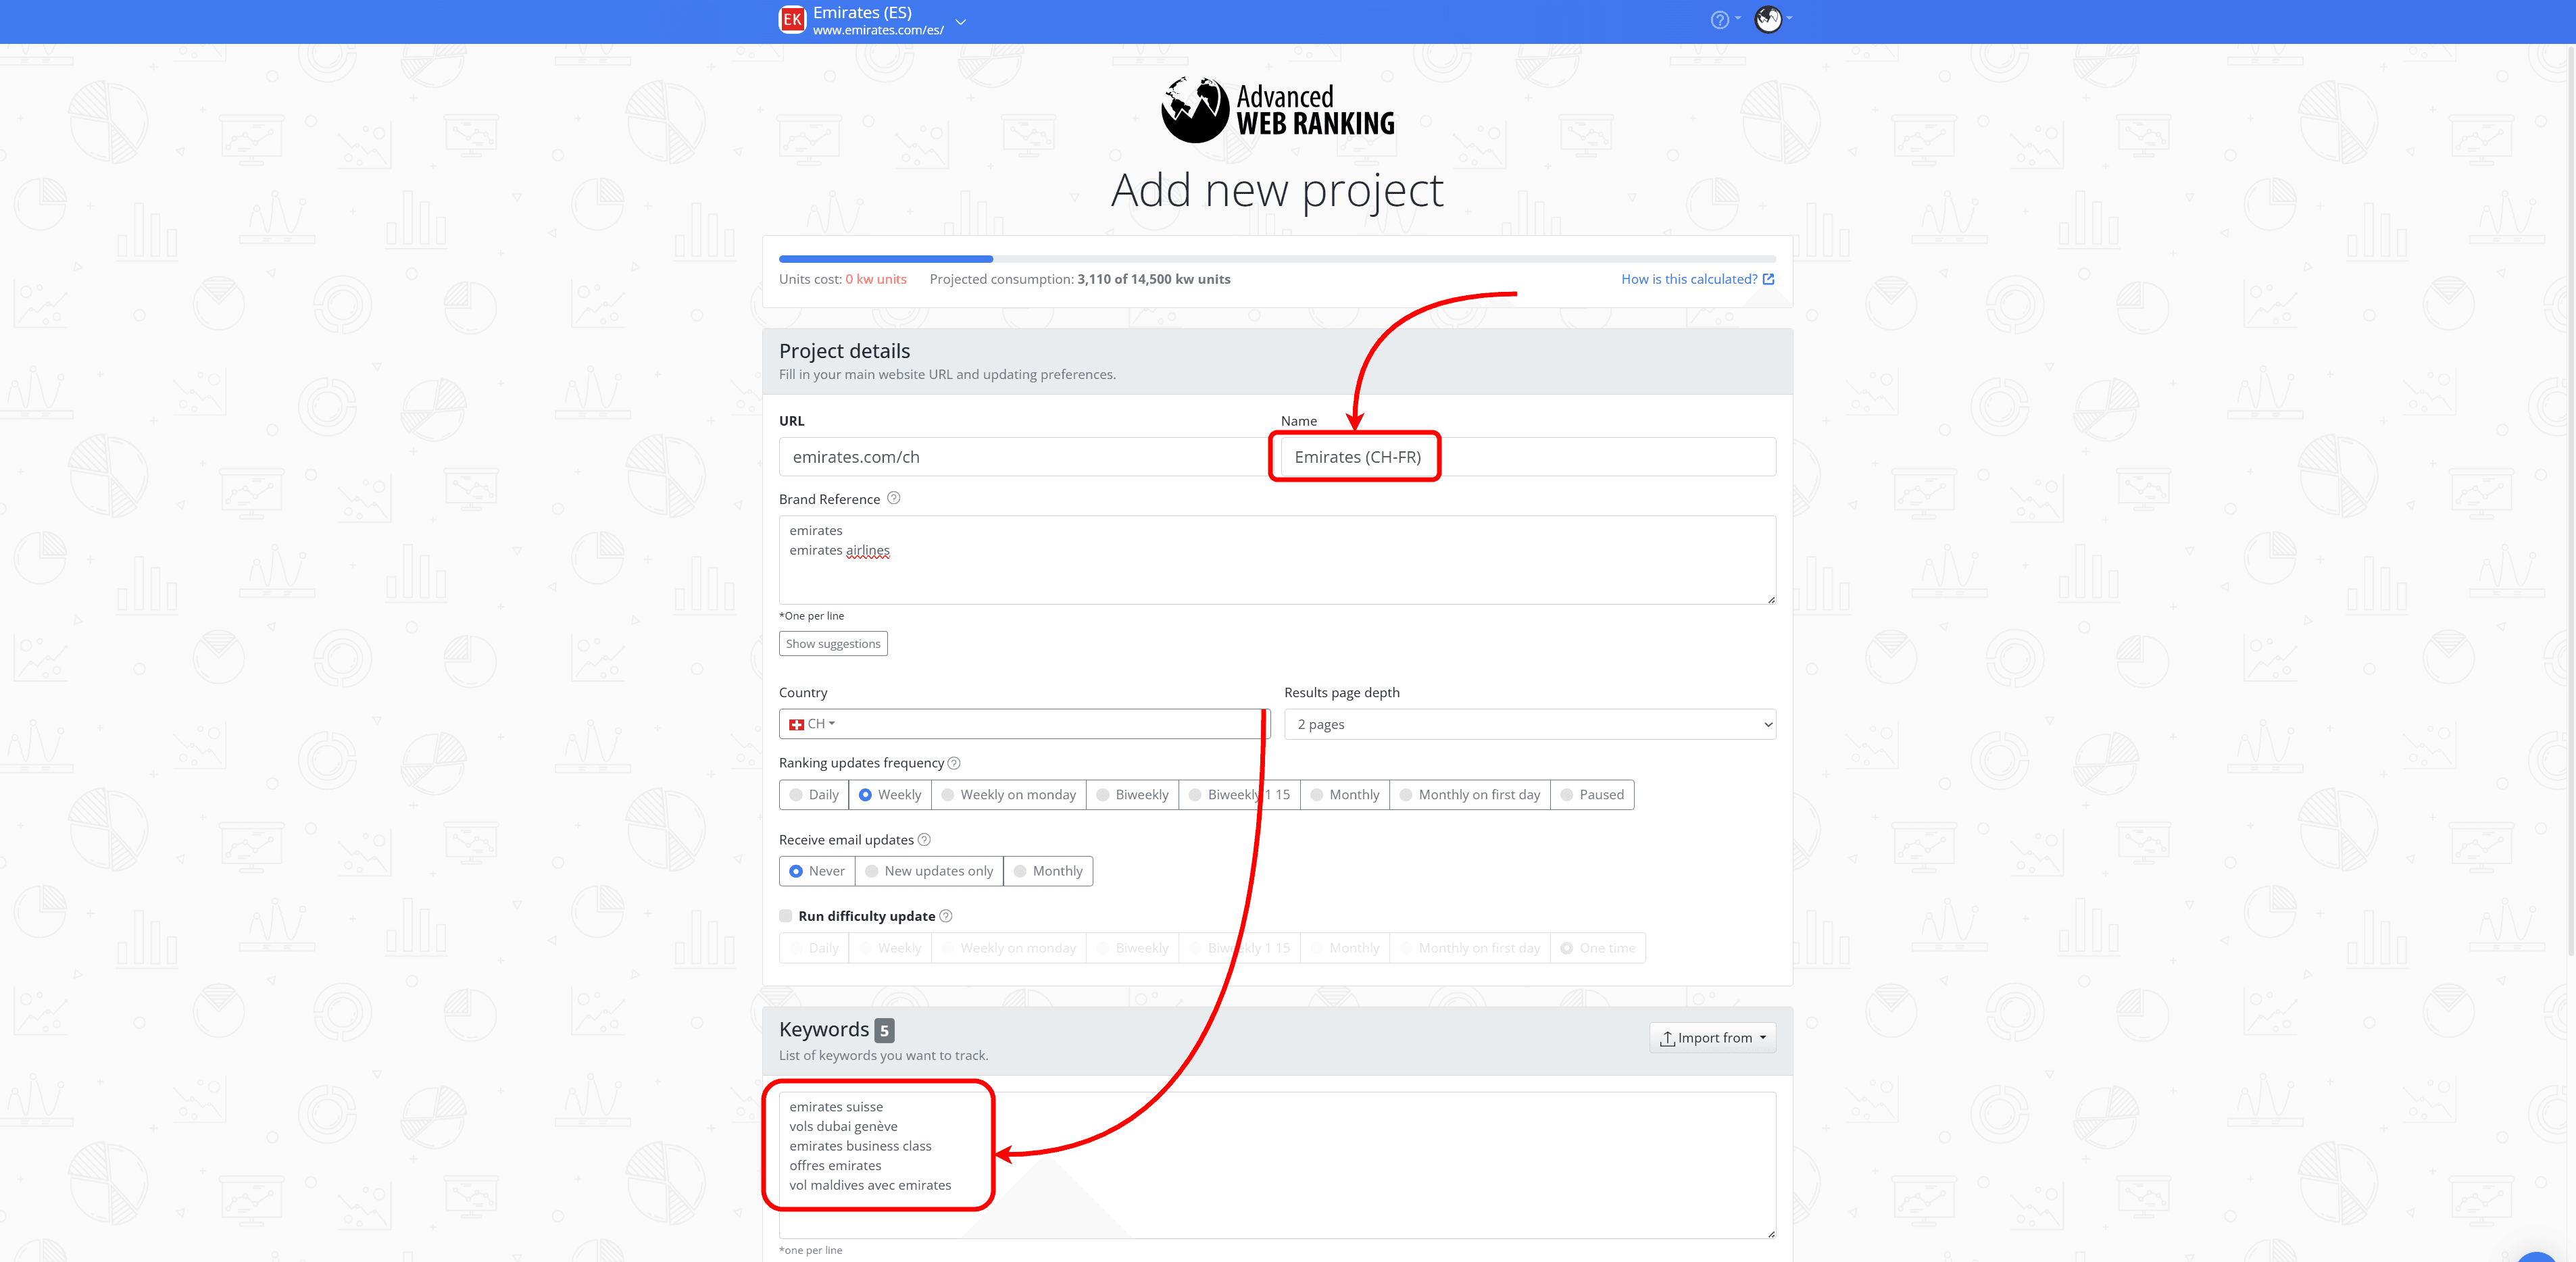Click into the Name input field
Image resolution: width=2576 pixels, height=1262 pixels.
click(x=1528, y=457)
